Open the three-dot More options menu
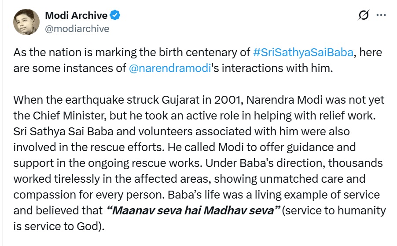 pos(381,15)
